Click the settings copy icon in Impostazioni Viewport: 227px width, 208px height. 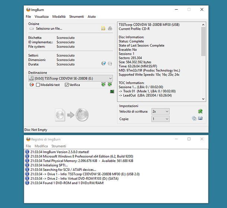[194, 118]
